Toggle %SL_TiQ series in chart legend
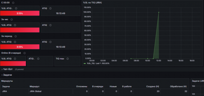 [91, 64]
